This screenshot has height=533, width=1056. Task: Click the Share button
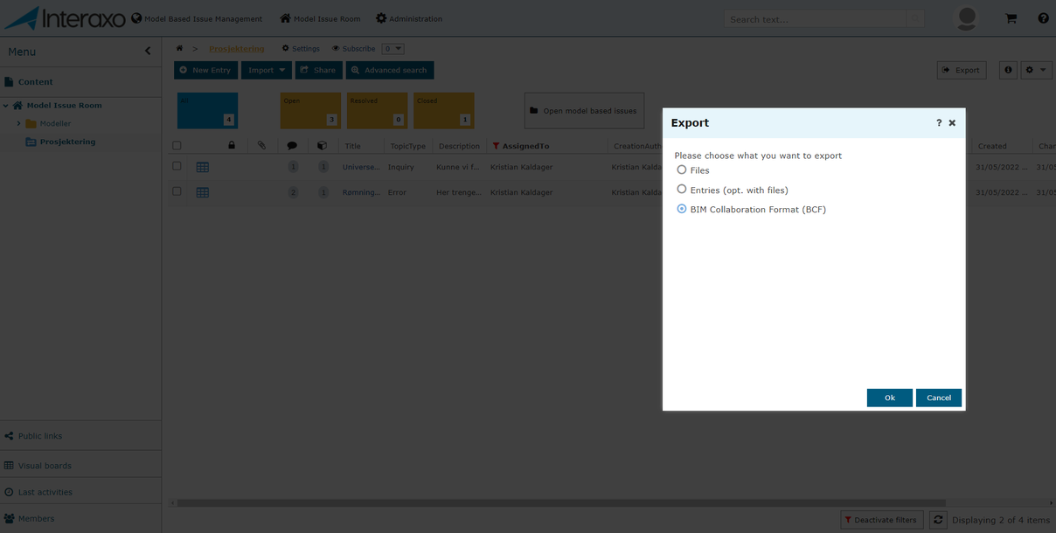click(318, 70)
